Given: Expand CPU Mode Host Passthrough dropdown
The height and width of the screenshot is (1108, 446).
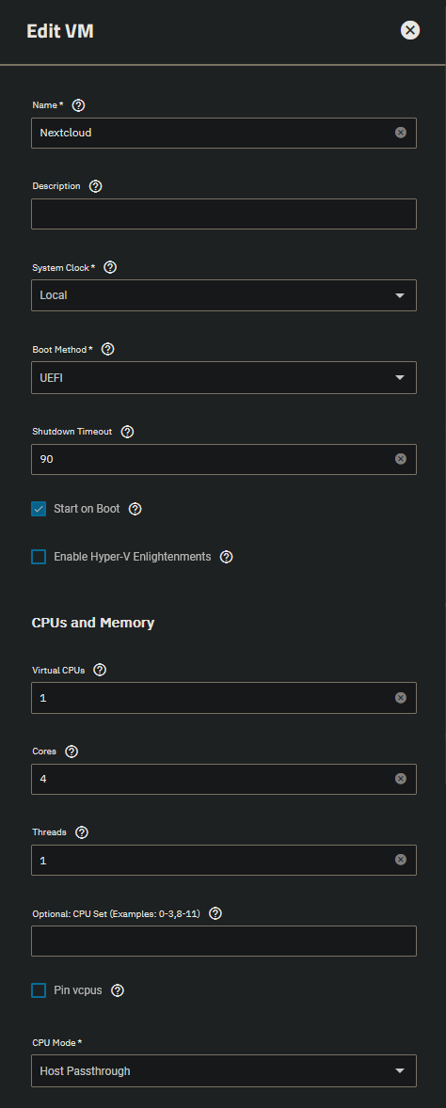Looking at the screenshot, I should (x=223, y=1070).
